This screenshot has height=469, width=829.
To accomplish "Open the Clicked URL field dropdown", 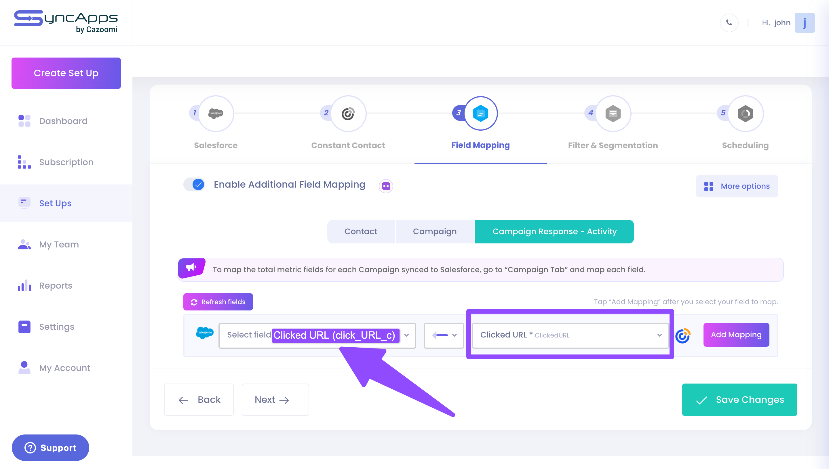I will pos(570,335).
